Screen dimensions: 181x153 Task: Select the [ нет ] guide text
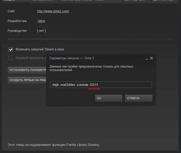(x=42, y=31)
